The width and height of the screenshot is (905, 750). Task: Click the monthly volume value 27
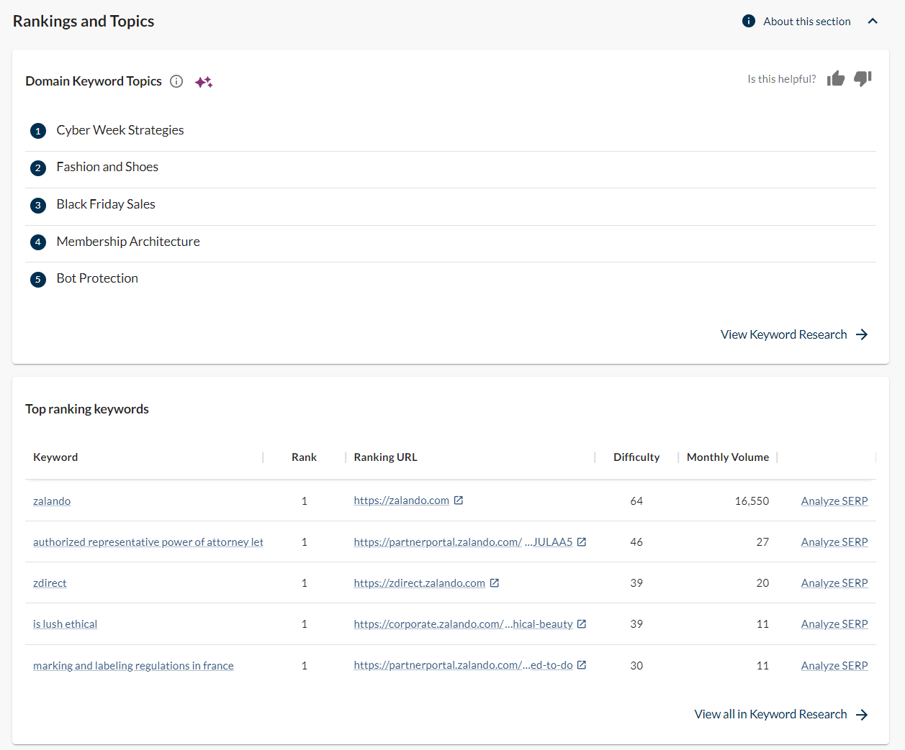tap(762, 542)
